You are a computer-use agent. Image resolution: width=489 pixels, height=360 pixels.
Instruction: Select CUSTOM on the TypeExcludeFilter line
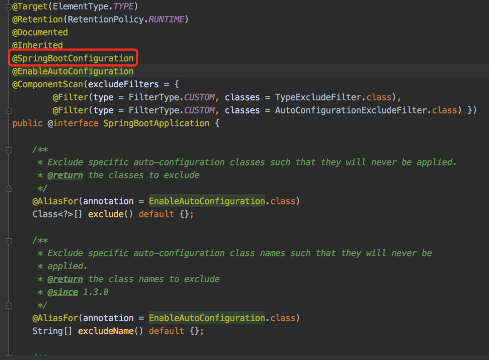pos(199,97)
